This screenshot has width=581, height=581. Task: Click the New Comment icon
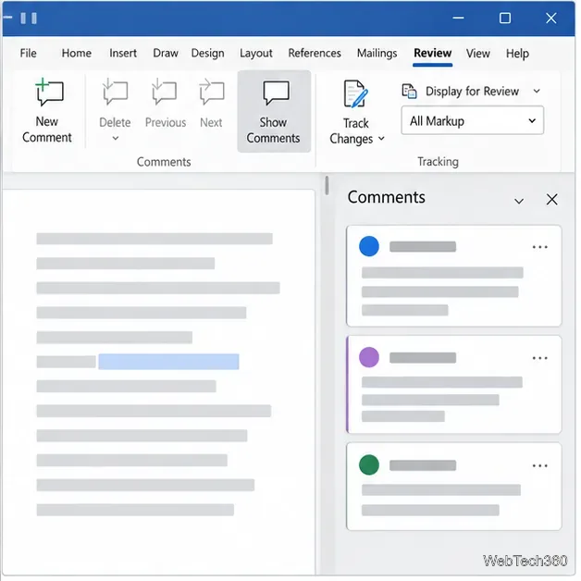[49, 93]
